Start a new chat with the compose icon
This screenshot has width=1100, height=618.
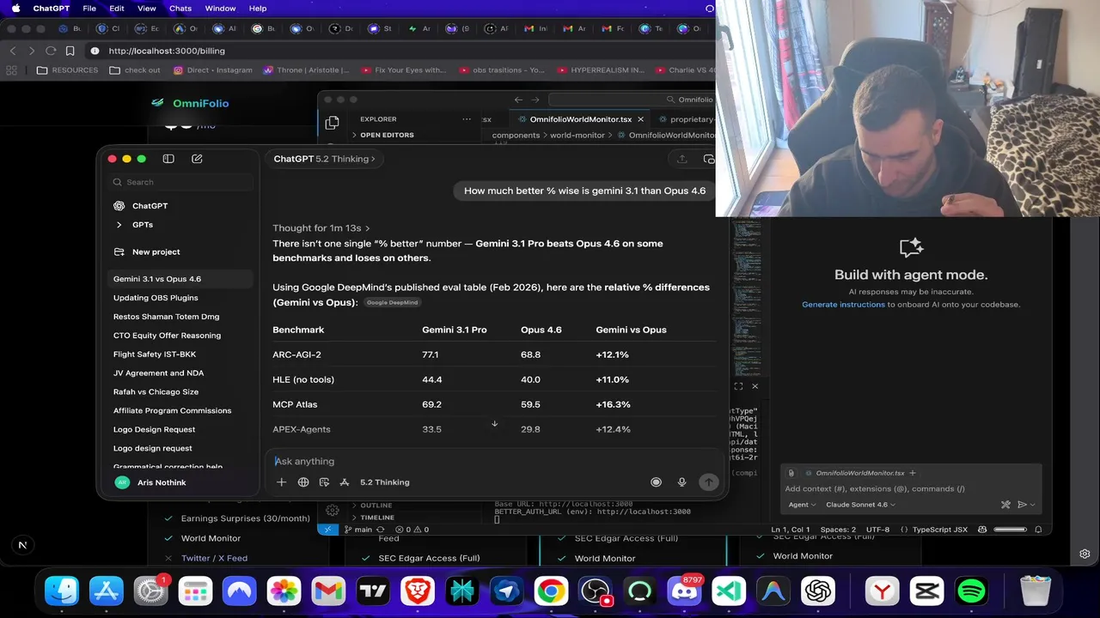197,159
